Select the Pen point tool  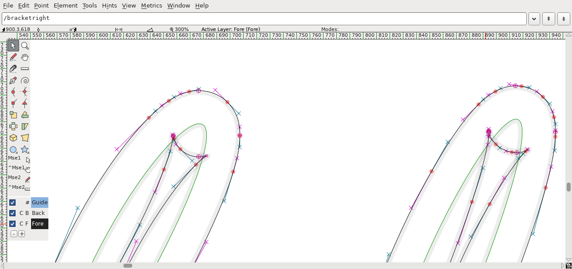point(13,80)
